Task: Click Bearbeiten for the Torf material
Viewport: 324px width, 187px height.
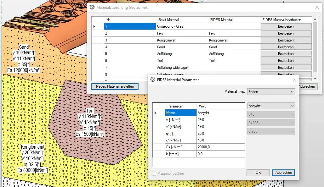Action: click(x=286, y=60)
